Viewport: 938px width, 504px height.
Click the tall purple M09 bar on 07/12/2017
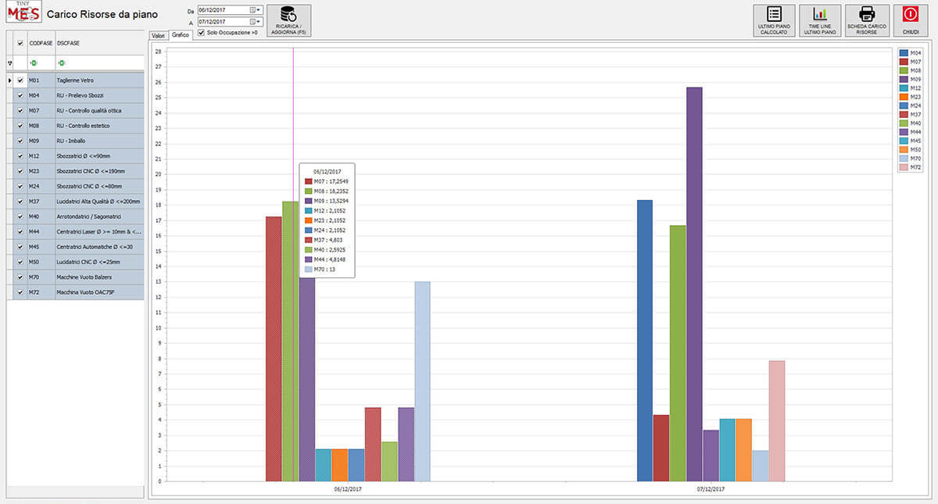pyautogui.click(x=694, y=284)
